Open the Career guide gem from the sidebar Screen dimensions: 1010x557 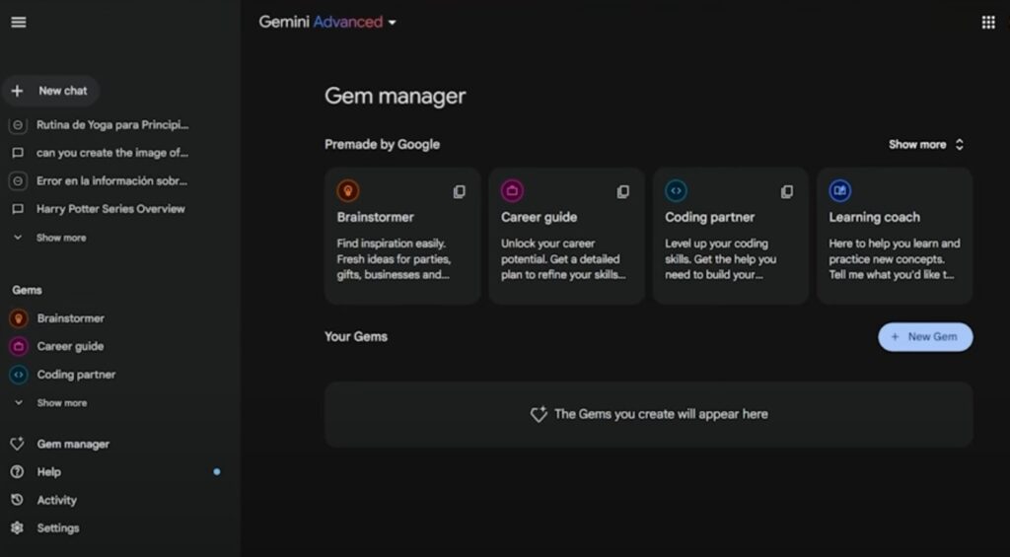click(70, 346)
